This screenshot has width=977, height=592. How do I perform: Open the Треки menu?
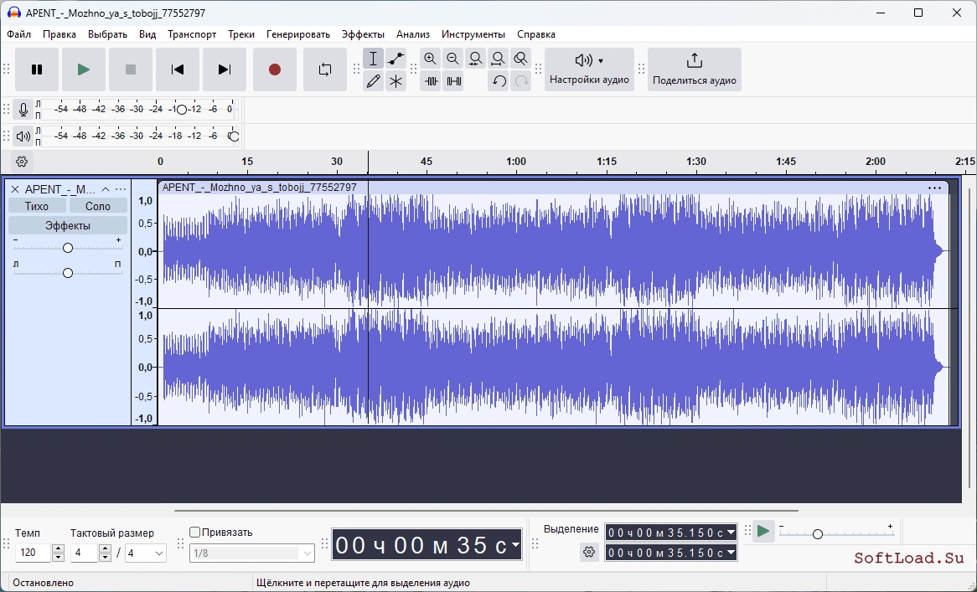click(241, 34)
